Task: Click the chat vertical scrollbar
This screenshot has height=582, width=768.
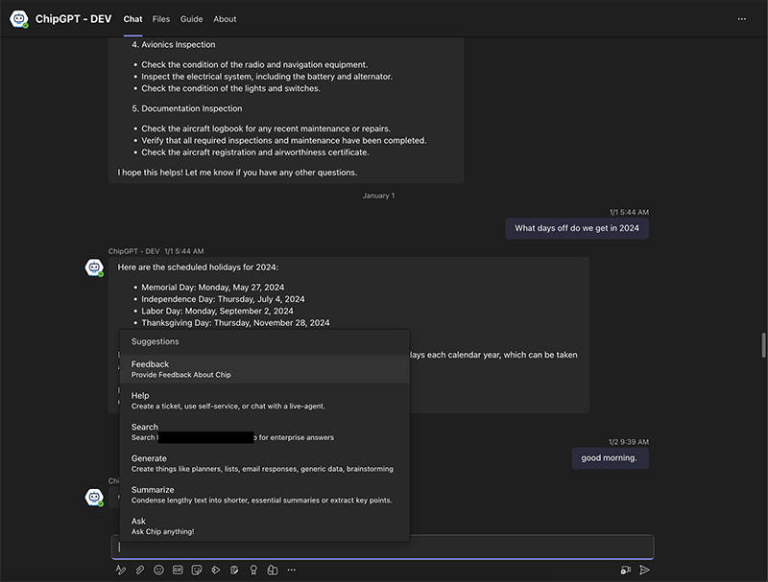Action: tap(763, 345)
